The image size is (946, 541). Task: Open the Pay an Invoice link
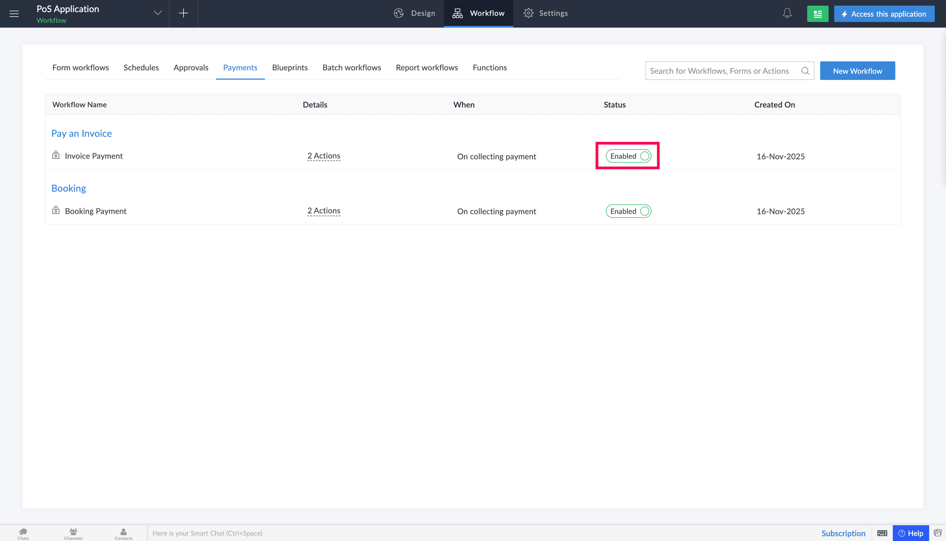81,133
